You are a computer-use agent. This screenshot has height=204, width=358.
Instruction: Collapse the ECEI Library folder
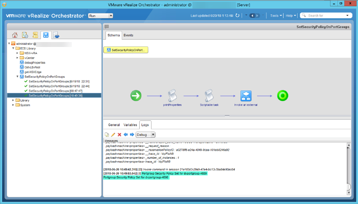click(x=13, y=48)
